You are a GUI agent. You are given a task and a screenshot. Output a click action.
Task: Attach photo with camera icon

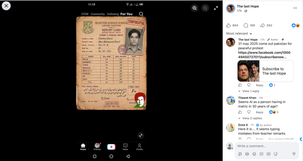[x=261, y=154]
